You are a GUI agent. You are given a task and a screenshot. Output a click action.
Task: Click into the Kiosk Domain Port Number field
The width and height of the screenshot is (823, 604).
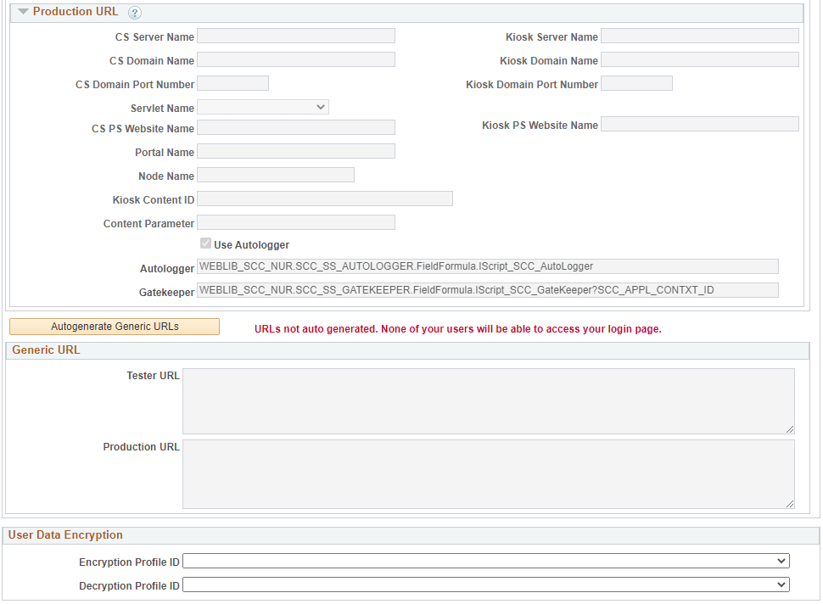pos(635,82)
